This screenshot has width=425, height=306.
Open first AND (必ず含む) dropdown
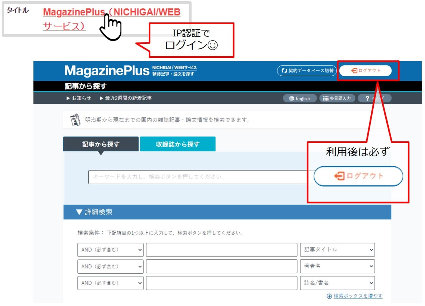(x=110, y=250)
